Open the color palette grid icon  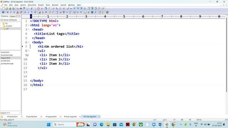coord(21,12)
